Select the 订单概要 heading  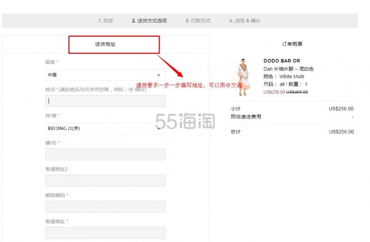[292, 44]
